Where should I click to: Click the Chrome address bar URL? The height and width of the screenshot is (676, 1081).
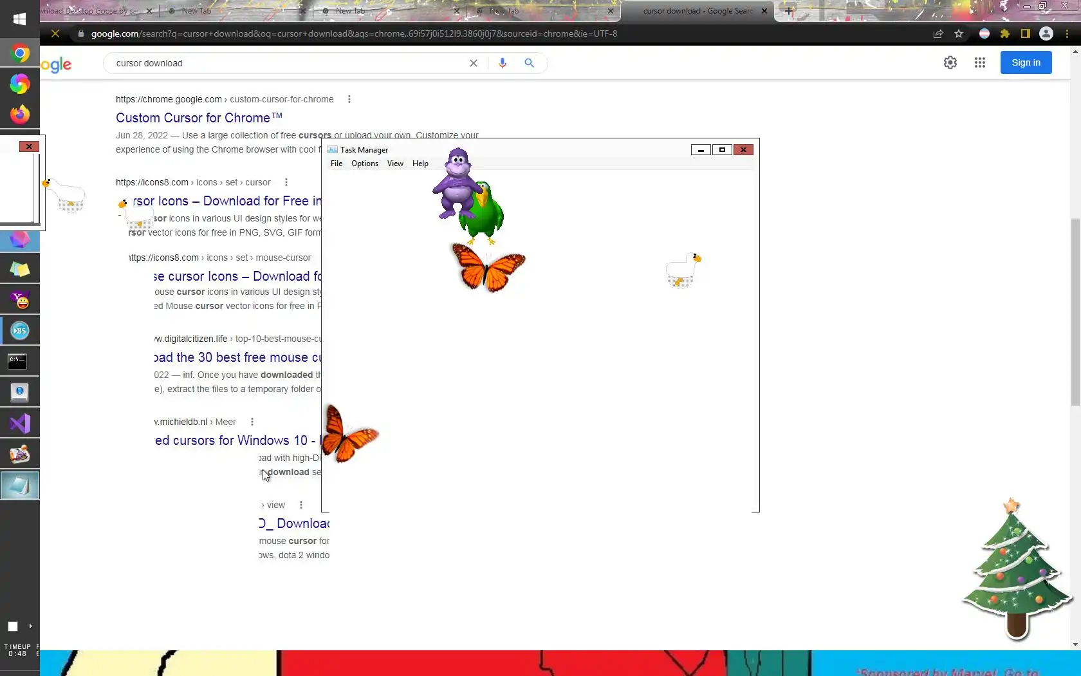click(354, 33)
